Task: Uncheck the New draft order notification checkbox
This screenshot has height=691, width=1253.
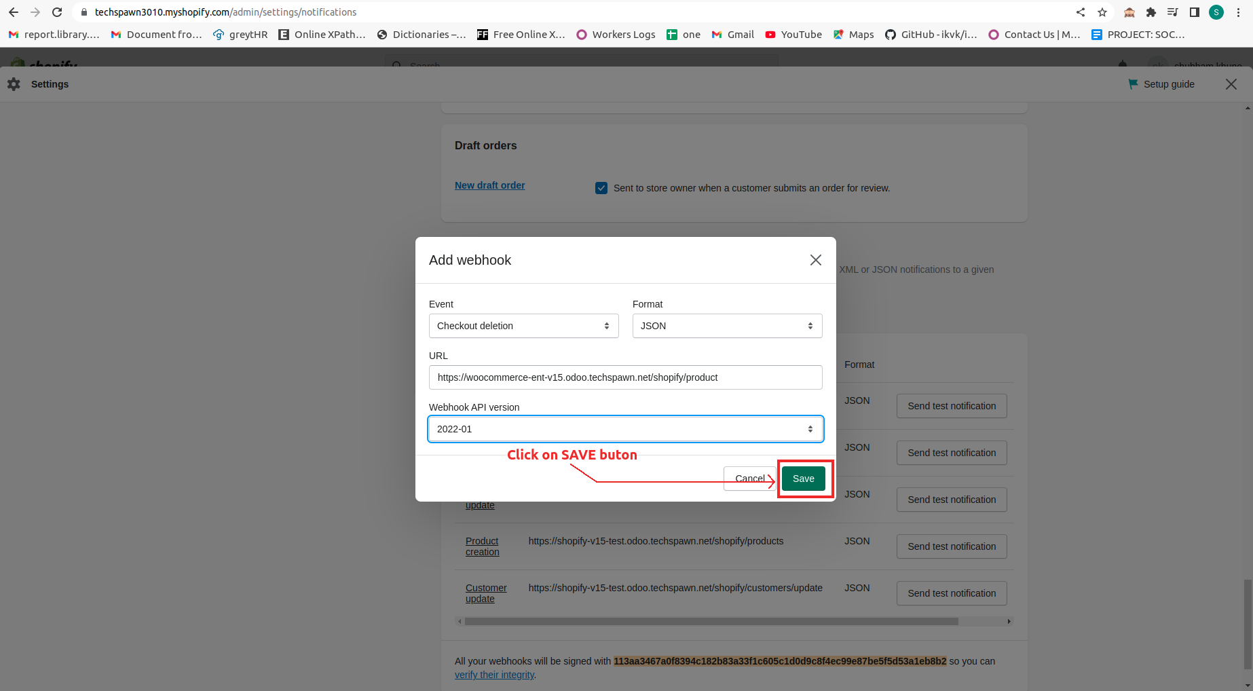Action: tap(601, 188)
